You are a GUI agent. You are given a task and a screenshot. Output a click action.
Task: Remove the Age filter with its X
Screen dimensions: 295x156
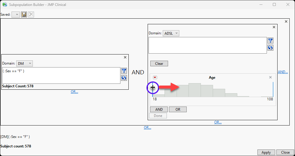270,78
